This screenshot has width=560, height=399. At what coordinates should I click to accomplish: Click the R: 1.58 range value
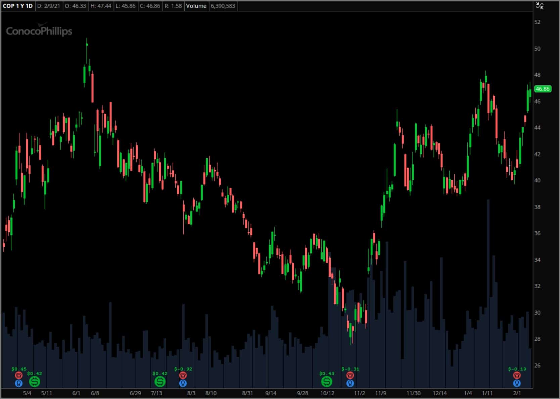pos(173,6)
